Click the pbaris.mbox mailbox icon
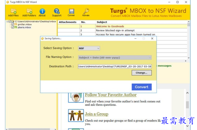Image resolution: width=197 pixels, height=130 pixels. tap(16, 27)
